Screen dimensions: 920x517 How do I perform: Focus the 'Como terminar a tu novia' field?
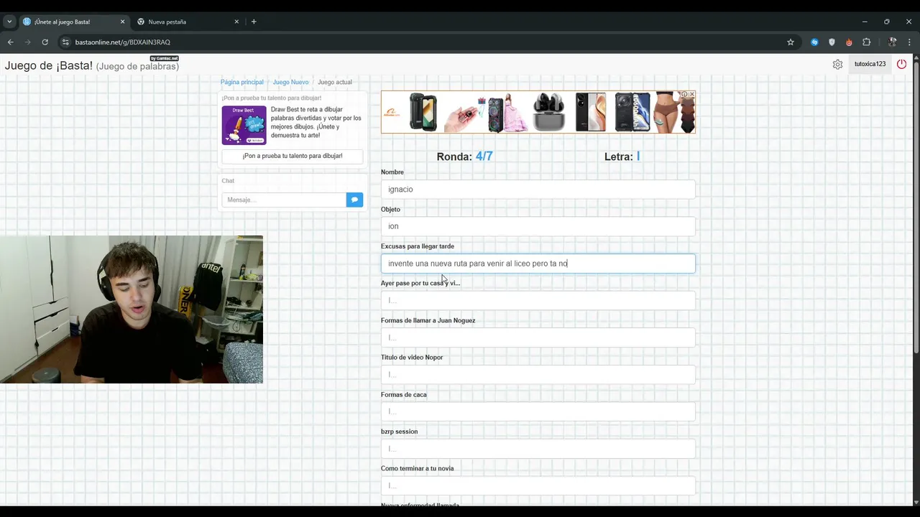click(538, 485)
